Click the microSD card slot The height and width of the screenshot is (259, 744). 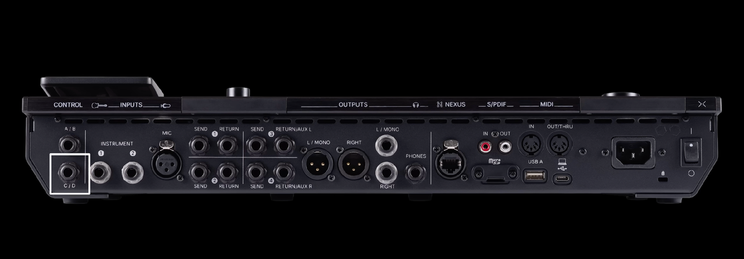pyautogui.click(x=494, y=174)
